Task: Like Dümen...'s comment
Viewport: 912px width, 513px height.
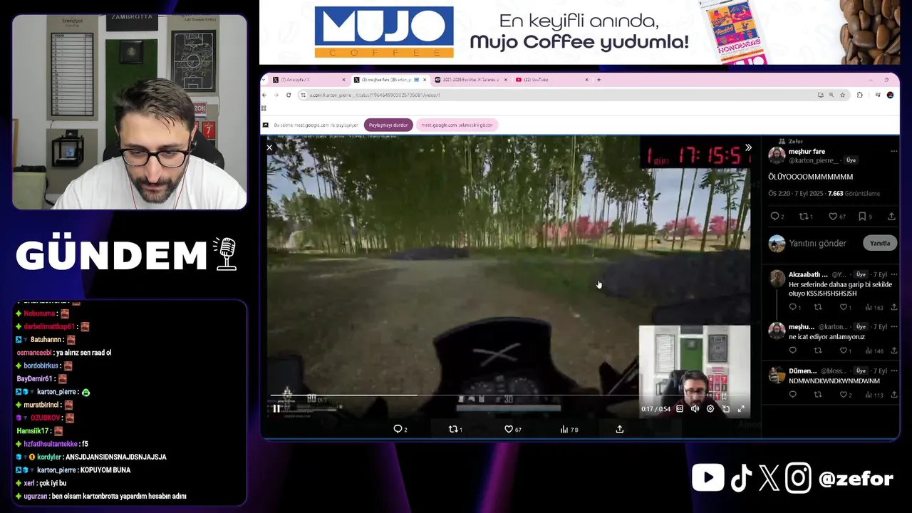Action: [x=844, y=395]
